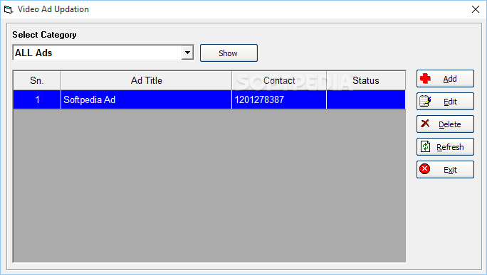487x275 pixels.
Task: Click the empty Status cell of Softpedia Ad
Action: (366, 99)
